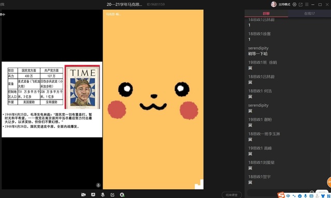Open the screen share option

click(x=93, y=194)
